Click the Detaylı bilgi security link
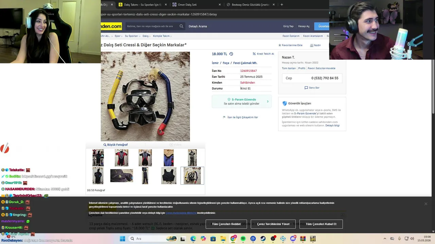This screenshot has height=244, width=435. (x=332, y=125)
